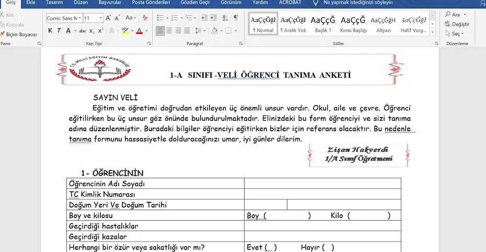Apply the Aralık Yok style

click(293, 24)
